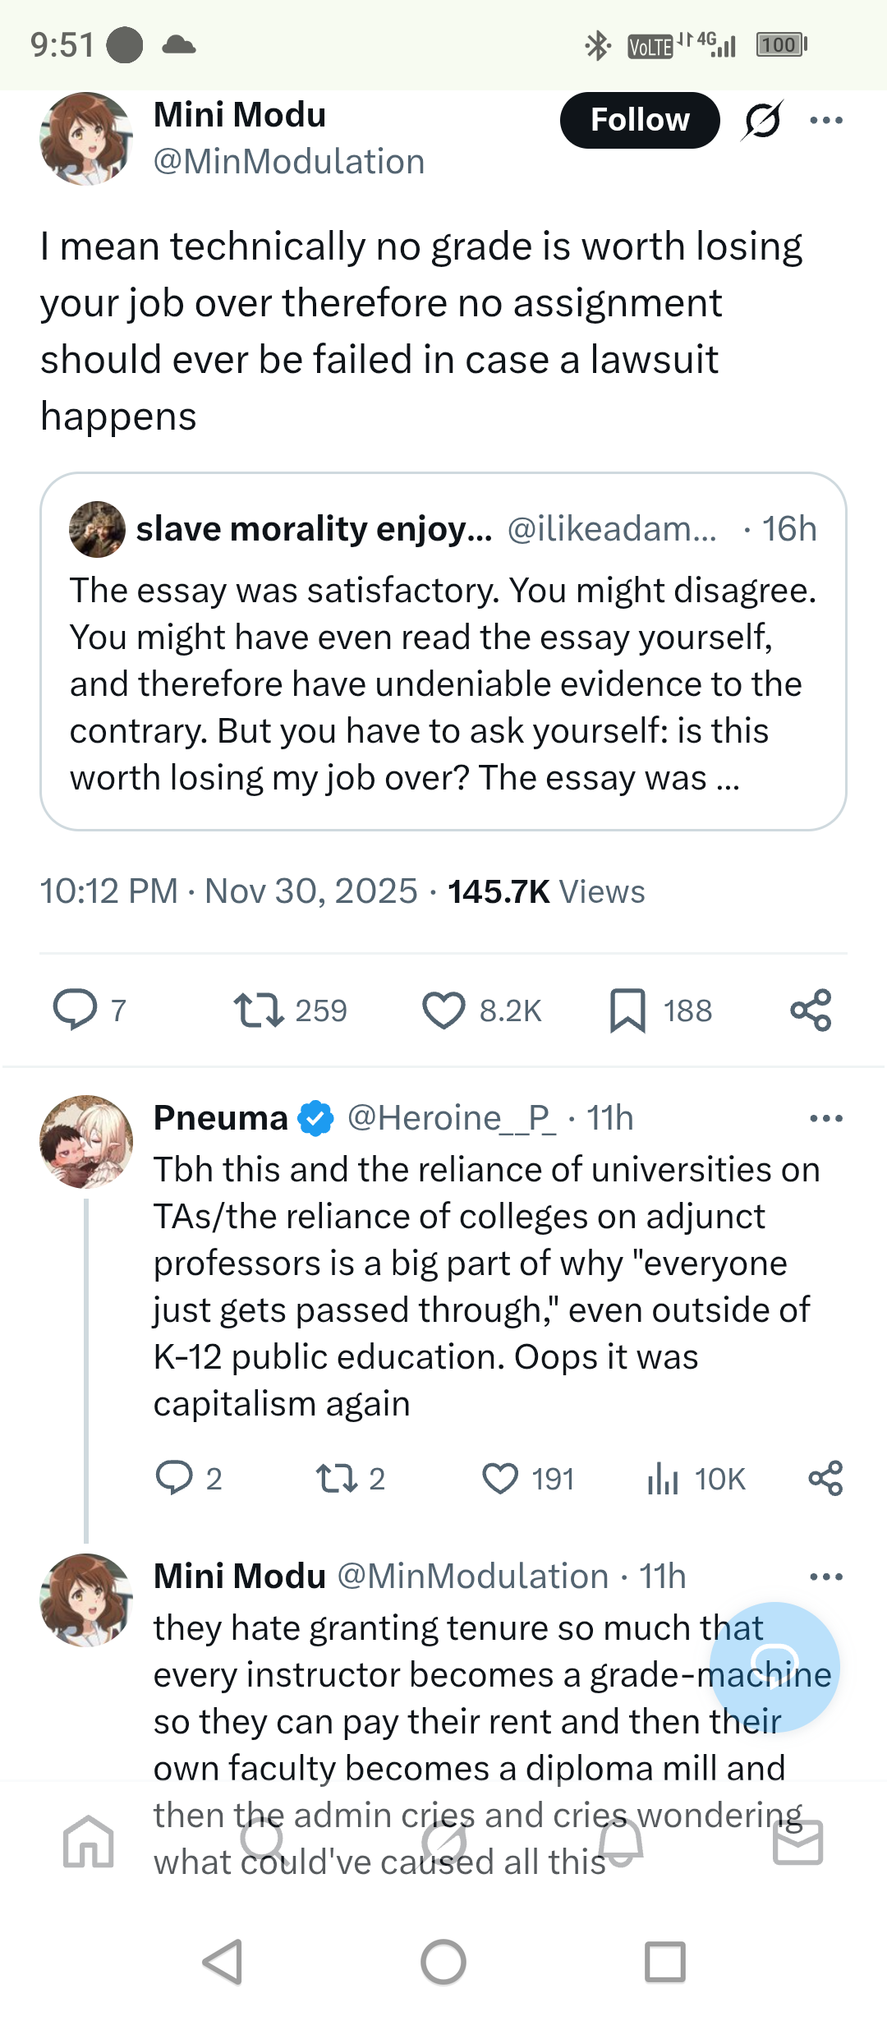This screenshot has width=887, height=2021.
Task: Like Pneuma's reply heart showing 191
Action: (x=500, y=1479)
